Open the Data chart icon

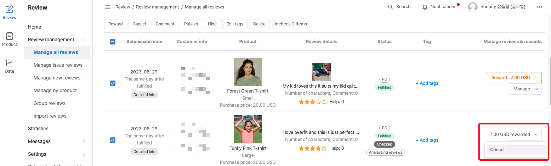[10, 63]
